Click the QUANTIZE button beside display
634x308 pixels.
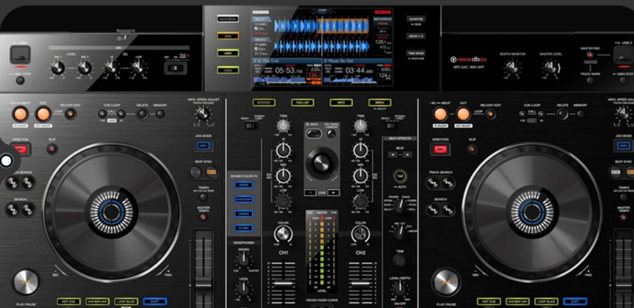pos(415,19)
